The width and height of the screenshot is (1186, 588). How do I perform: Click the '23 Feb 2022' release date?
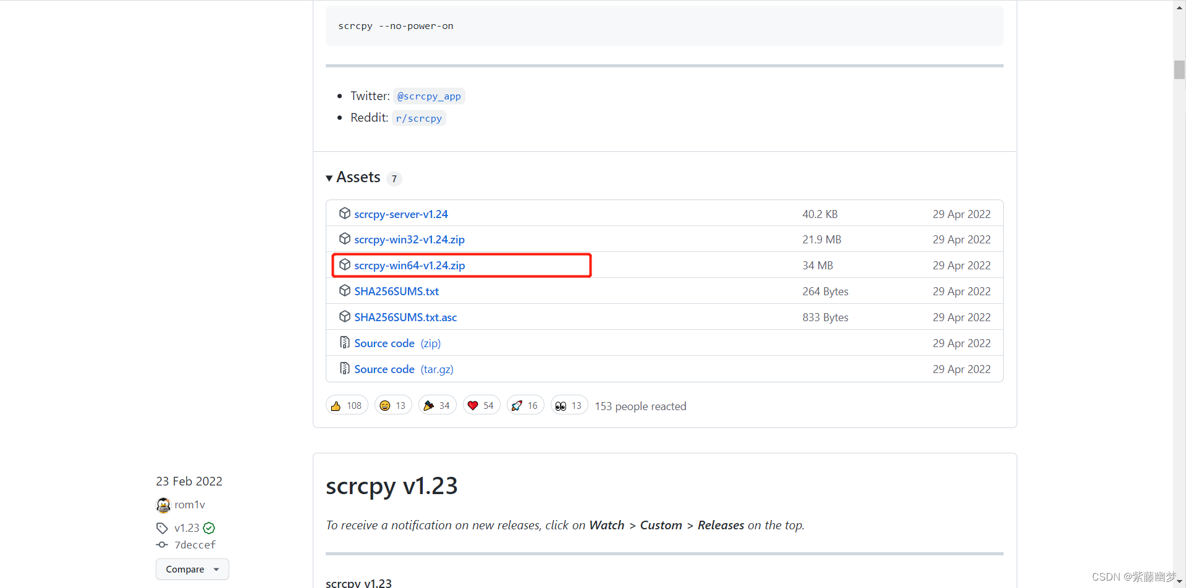coord(189,481)
